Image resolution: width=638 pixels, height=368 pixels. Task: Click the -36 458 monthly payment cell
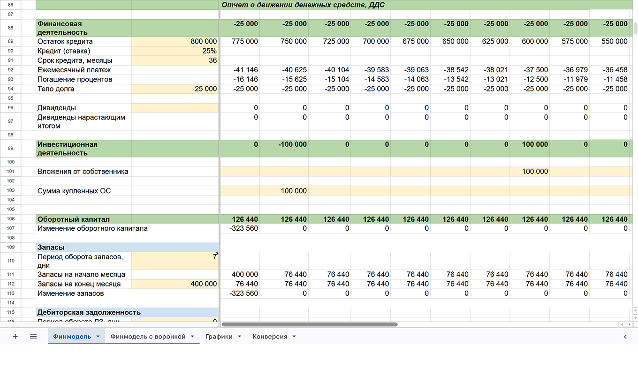(609, 70)
